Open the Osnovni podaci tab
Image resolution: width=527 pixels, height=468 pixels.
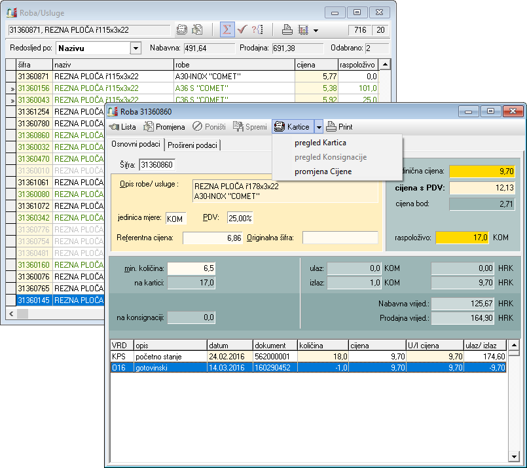pyautogui.click(x=136, y=144)
